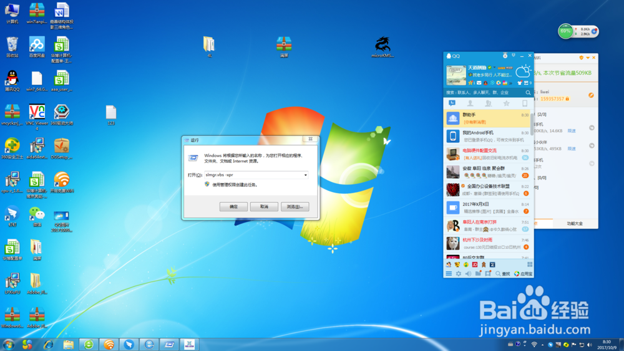Click the QQ profile avatar picture
This screenshot has width=624, height=351.
456,75
